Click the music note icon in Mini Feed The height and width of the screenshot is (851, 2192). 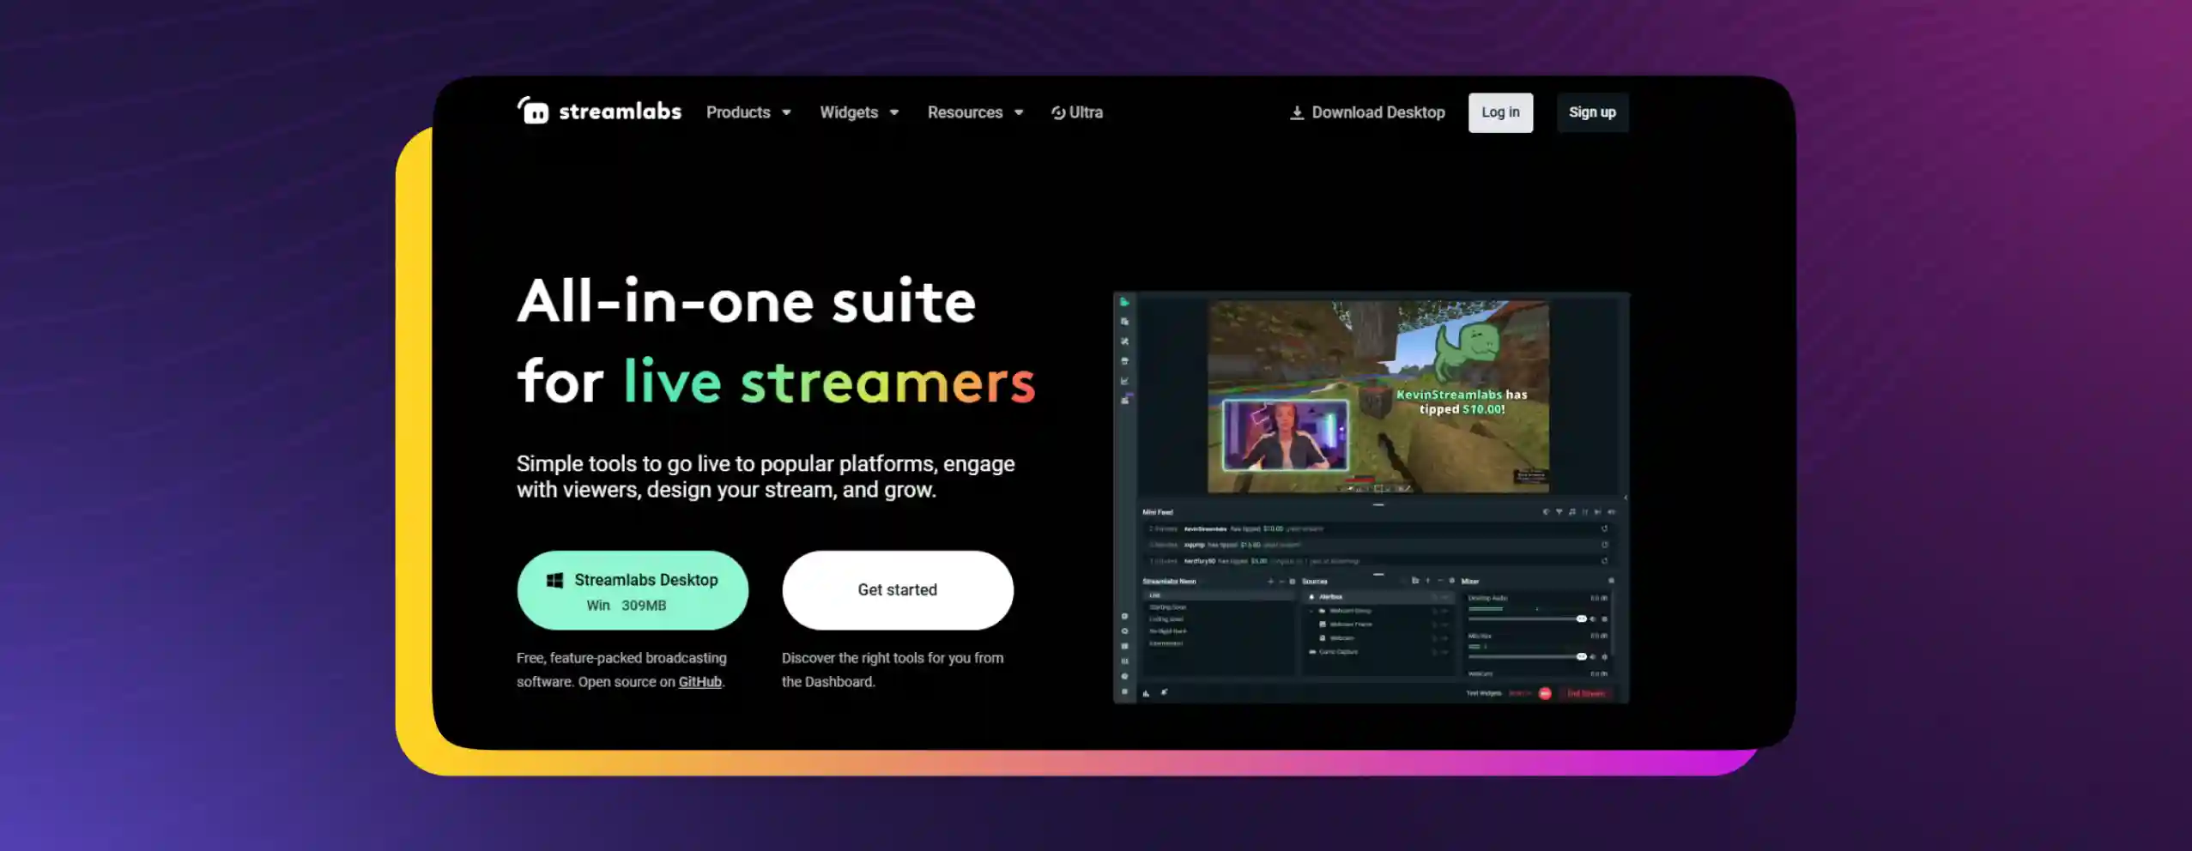[1572, 512]
